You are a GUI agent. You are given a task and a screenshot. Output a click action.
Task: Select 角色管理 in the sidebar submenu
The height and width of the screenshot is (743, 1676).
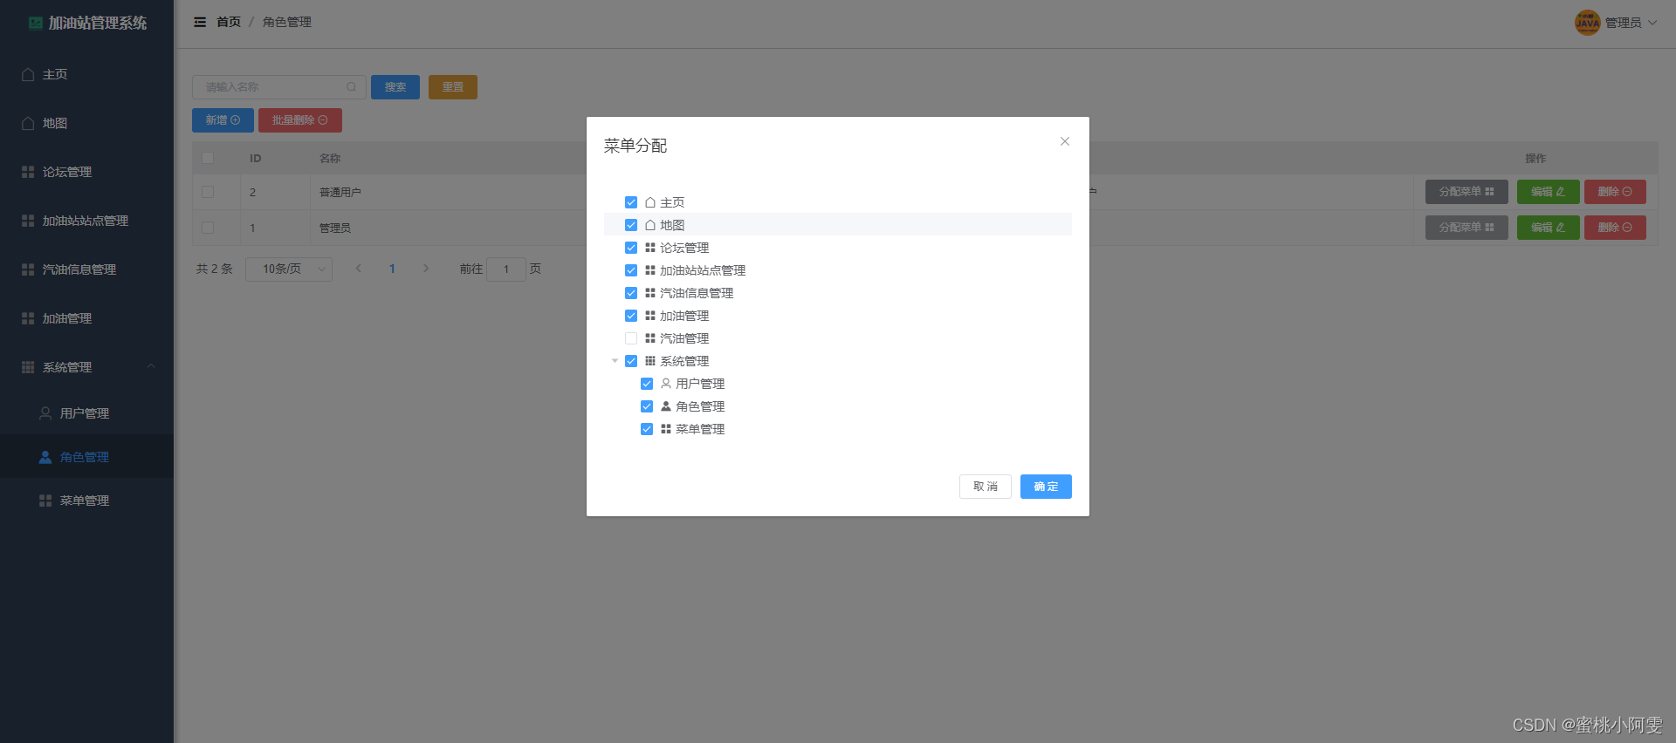86,457
